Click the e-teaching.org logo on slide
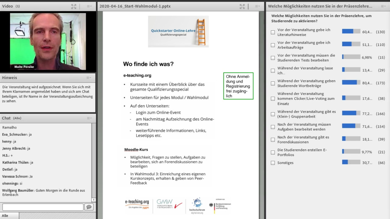 point(137,204)
